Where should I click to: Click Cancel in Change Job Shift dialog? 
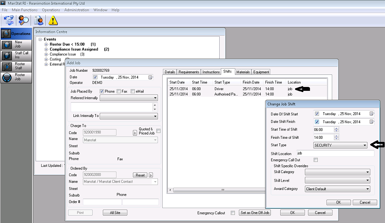pos(365,202)
